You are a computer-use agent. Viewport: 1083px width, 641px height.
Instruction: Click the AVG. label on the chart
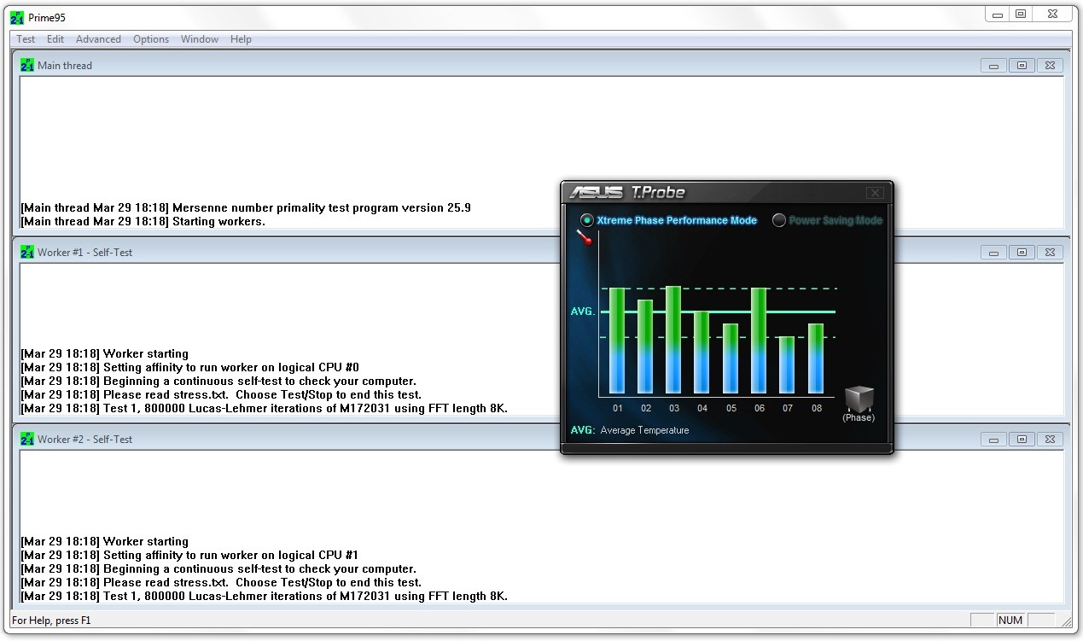(582, 312)
